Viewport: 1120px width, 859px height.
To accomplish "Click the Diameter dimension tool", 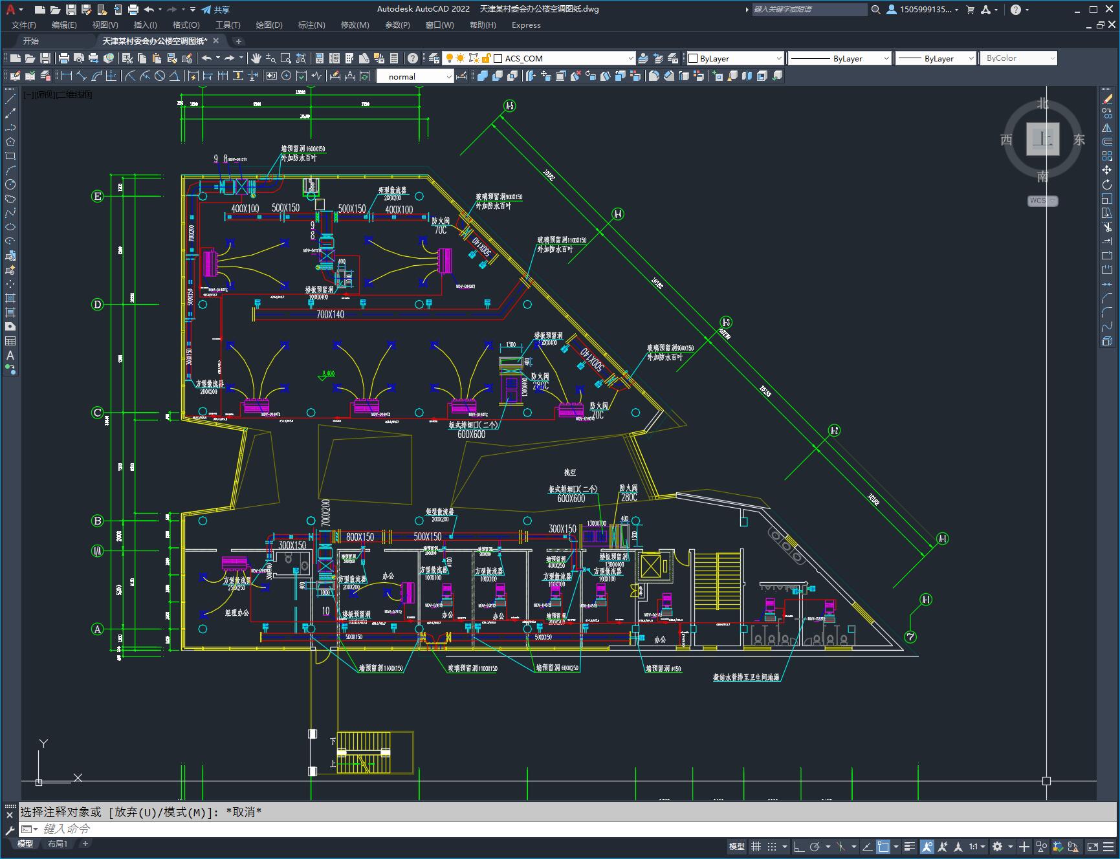I will coord(160,76).
